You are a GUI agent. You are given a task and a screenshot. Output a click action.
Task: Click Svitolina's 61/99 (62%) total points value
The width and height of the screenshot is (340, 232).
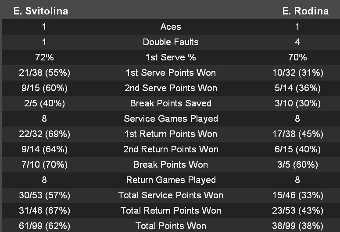(x=44, y=226)
